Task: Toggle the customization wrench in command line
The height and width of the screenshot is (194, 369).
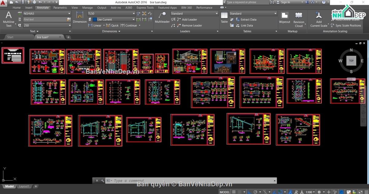Action: pyautogui.click(x=102, y=180)
